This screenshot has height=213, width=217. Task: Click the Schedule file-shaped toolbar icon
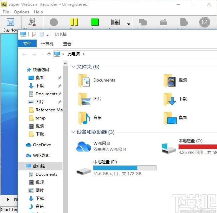184,22
